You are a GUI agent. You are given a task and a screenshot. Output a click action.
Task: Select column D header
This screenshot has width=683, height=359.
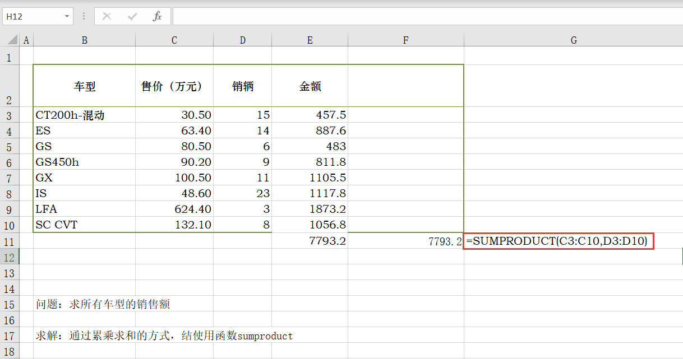242,40
